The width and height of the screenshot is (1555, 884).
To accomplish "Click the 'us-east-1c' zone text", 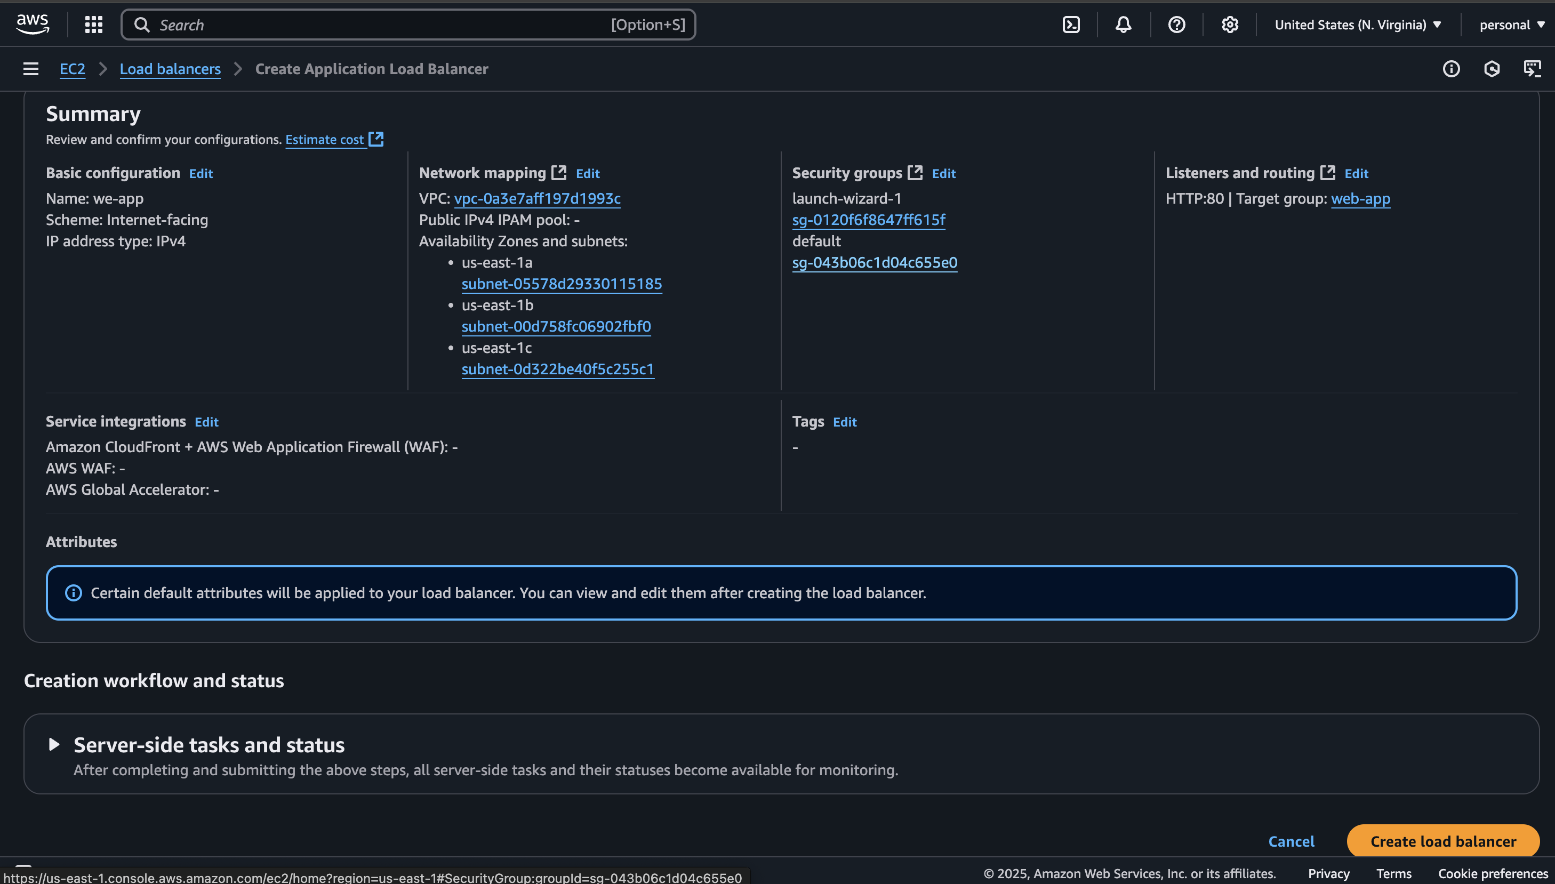I will (496, 347).
